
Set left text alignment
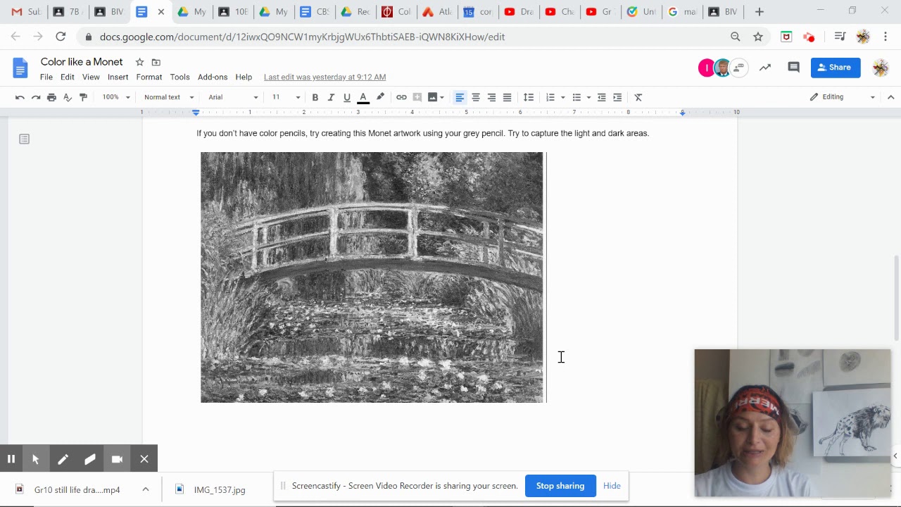[460, 97]
